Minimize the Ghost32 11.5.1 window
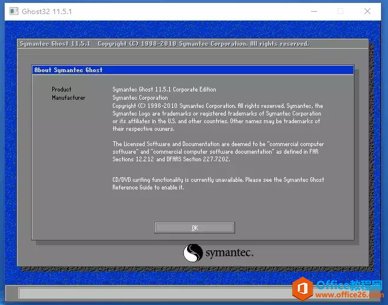Image resolution: width=388 pixels, height=305 pixels. point(314,11)
